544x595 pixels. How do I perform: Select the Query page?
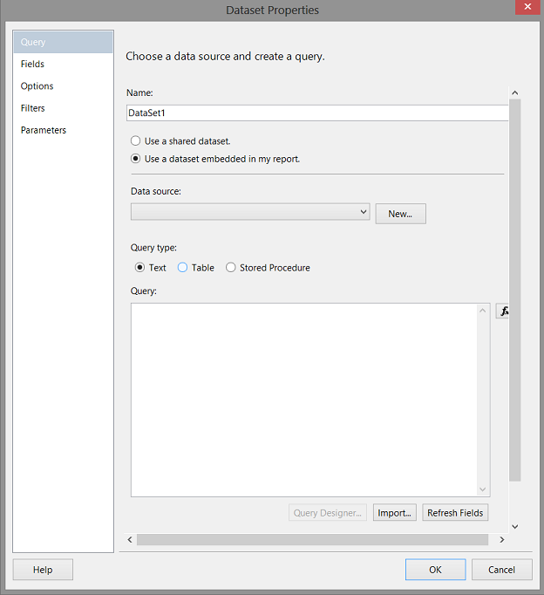click(63, 42)
